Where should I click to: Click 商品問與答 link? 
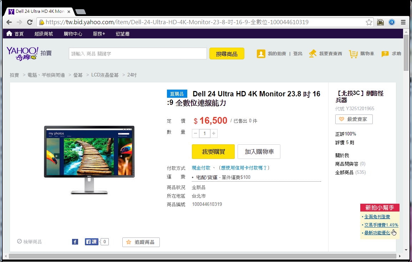tap(347, 164)
